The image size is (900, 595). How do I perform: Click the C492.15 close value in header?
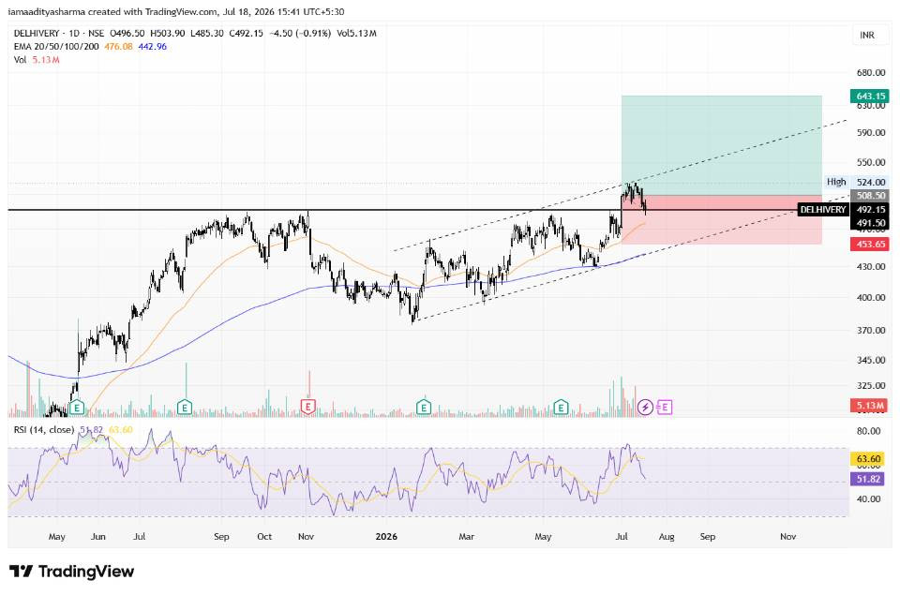[246, 34]
